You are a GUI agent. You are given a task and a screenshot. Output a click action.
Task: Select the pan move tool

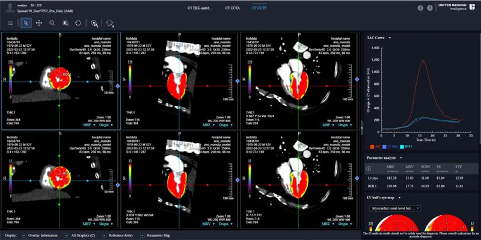(x=39, y=23)
